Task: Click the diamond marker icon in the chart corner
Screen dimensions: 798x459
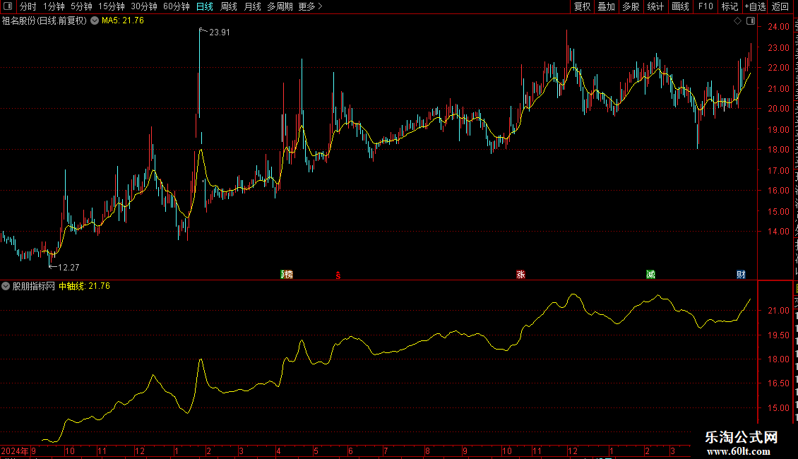Action: tap(737, 21)
